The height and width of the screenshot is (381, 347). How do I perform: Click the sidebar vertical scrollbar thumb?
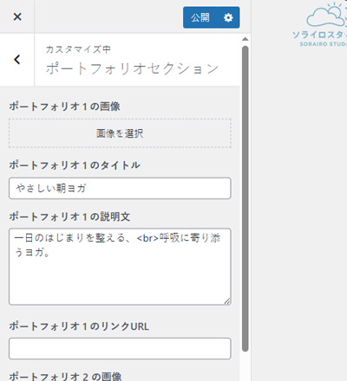246,198
